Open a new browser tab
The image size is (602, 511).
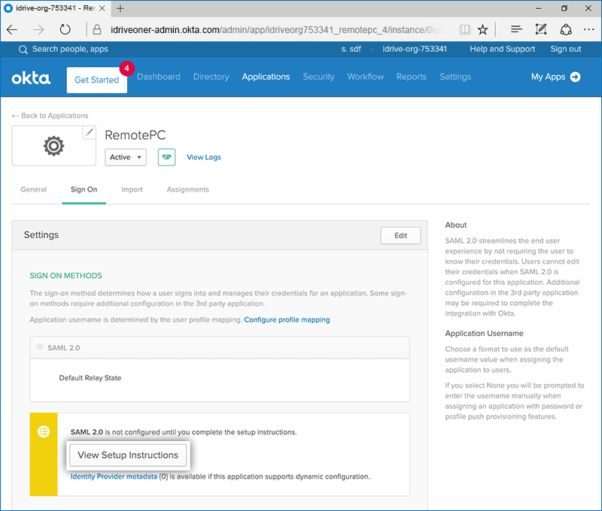coord(120,8)
